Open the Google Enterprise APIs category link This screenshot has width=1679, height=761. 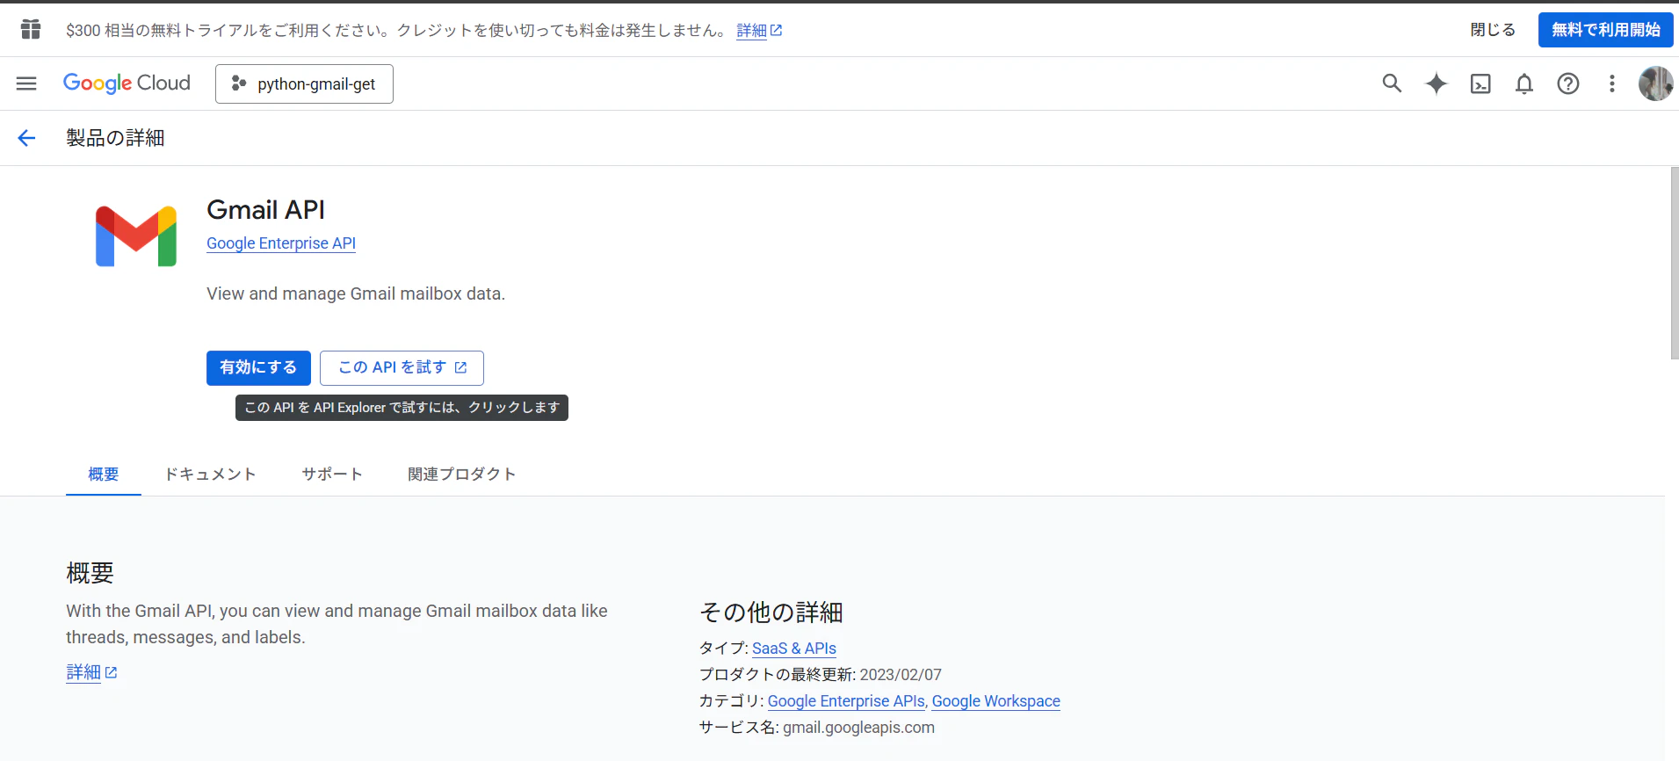pyautogui.click(x=846, y=701)
